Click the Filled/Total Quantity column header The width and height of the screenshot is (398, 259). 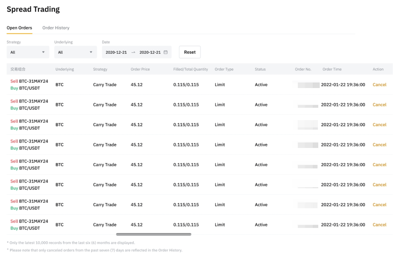(191, 69)
